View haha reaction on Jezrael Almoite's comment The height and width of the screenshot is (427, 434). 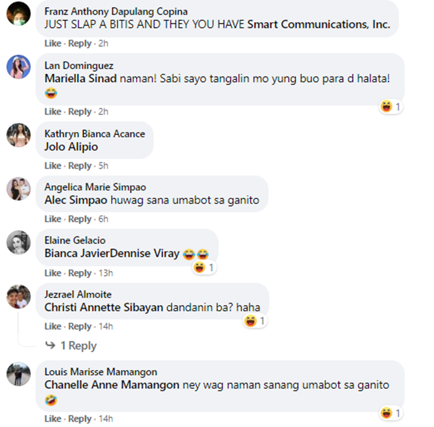[255, 321]
